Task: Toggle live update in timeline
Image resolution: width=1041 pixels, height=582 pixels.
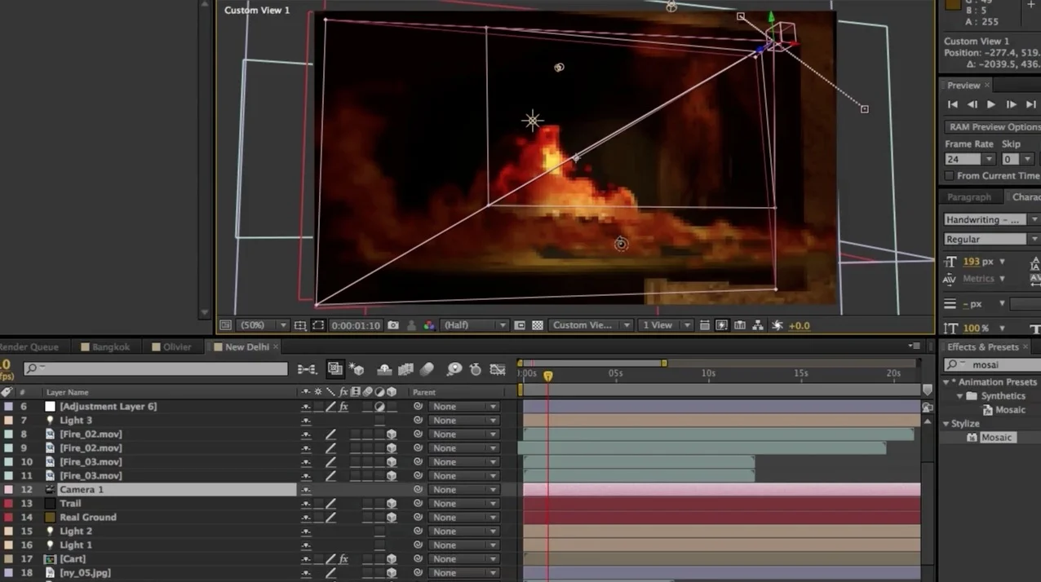Action: point(334,369)
